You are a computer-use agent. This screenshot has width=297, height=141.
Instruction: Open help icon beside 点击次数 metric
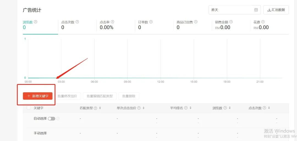tap(77, 22)
